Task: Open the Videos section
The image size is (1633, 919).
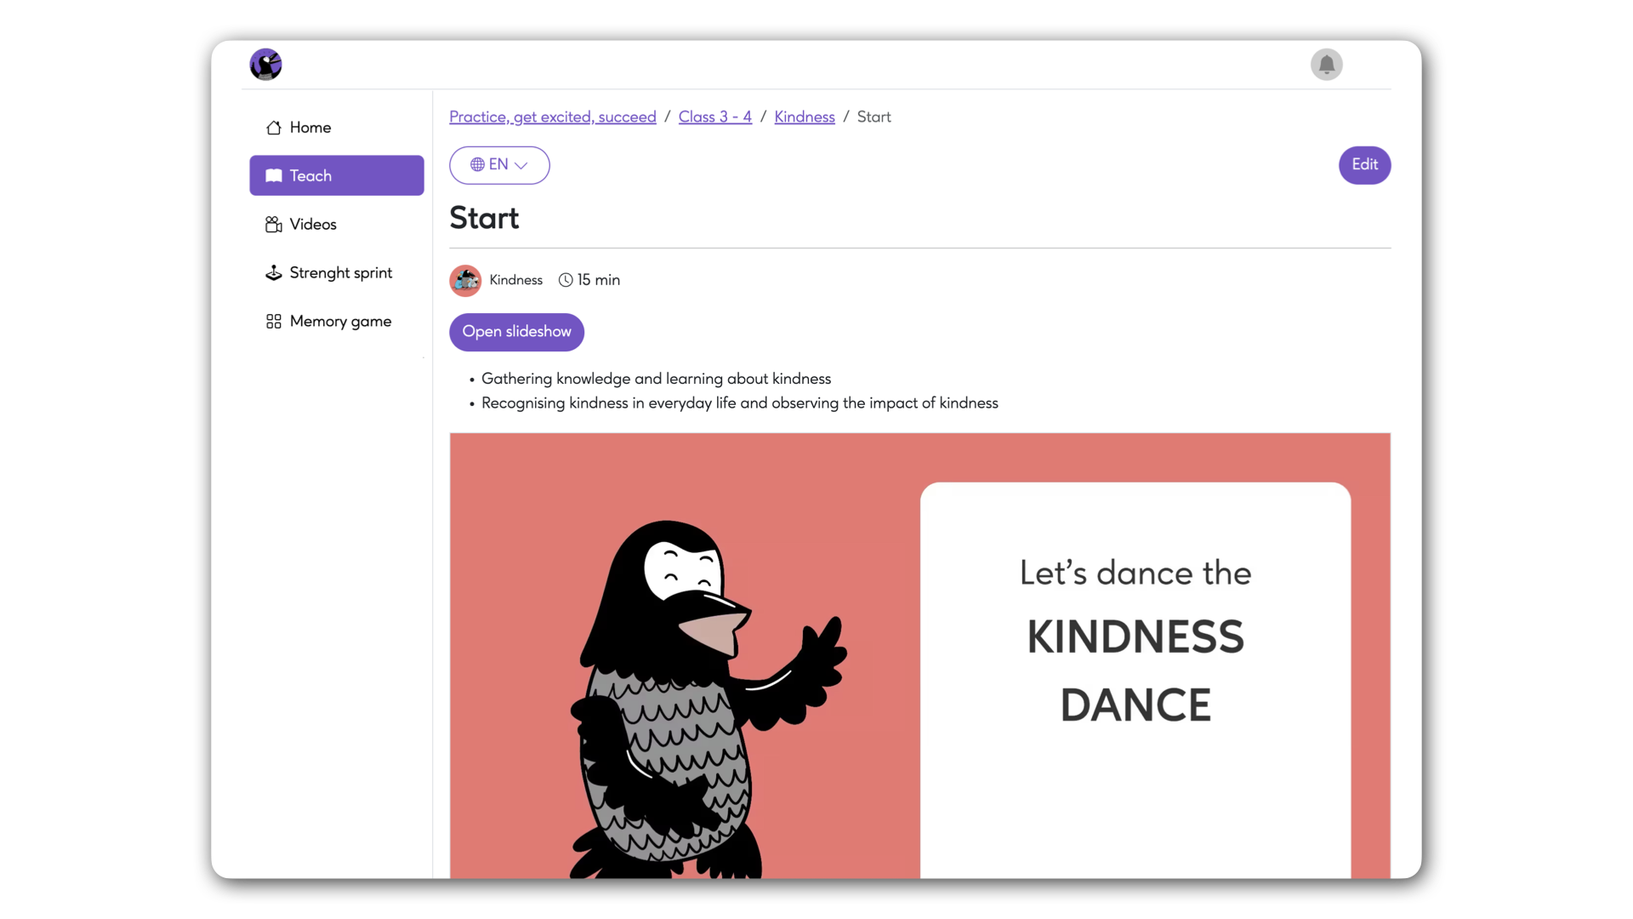Action: [x=337, y=225]
